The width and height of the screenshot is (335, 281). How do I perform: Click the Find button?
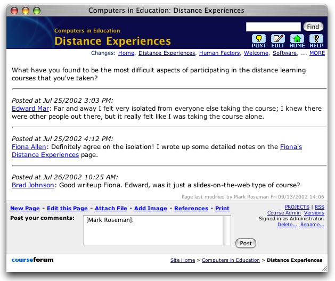coord(313,27)
